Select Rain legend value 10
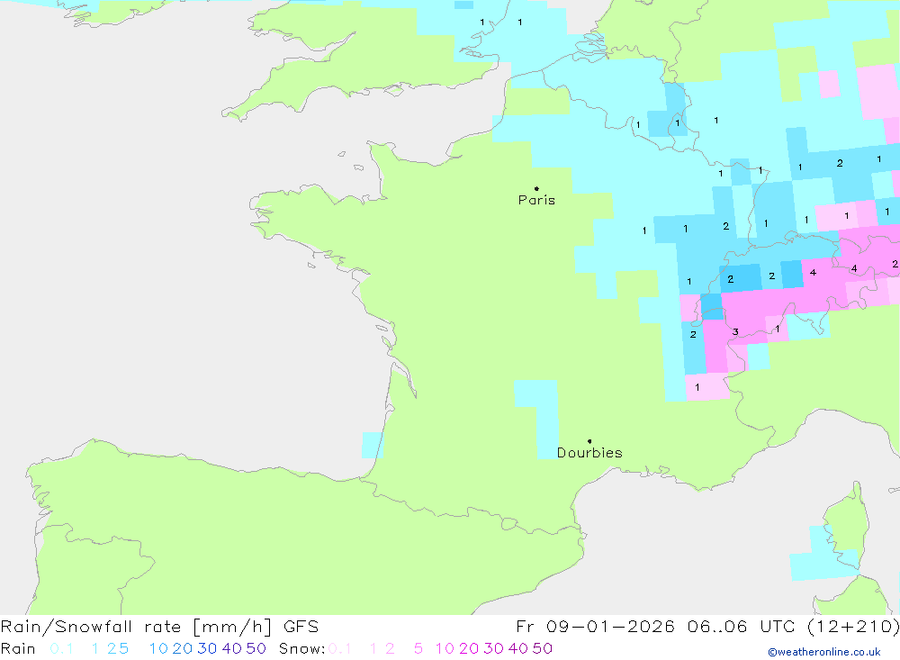Image resolution: width=900 pixels, height=660 pixels. click(158, 648)
